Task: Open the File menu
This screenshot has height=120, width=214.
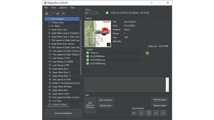Action: pos(46,8)
